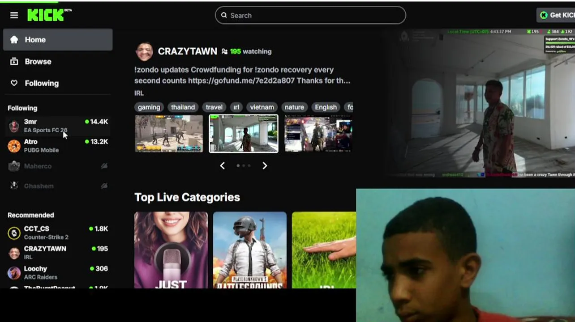Open the IRL category link under description
This screenshot has width=575, height=322.
pos(139,93)
